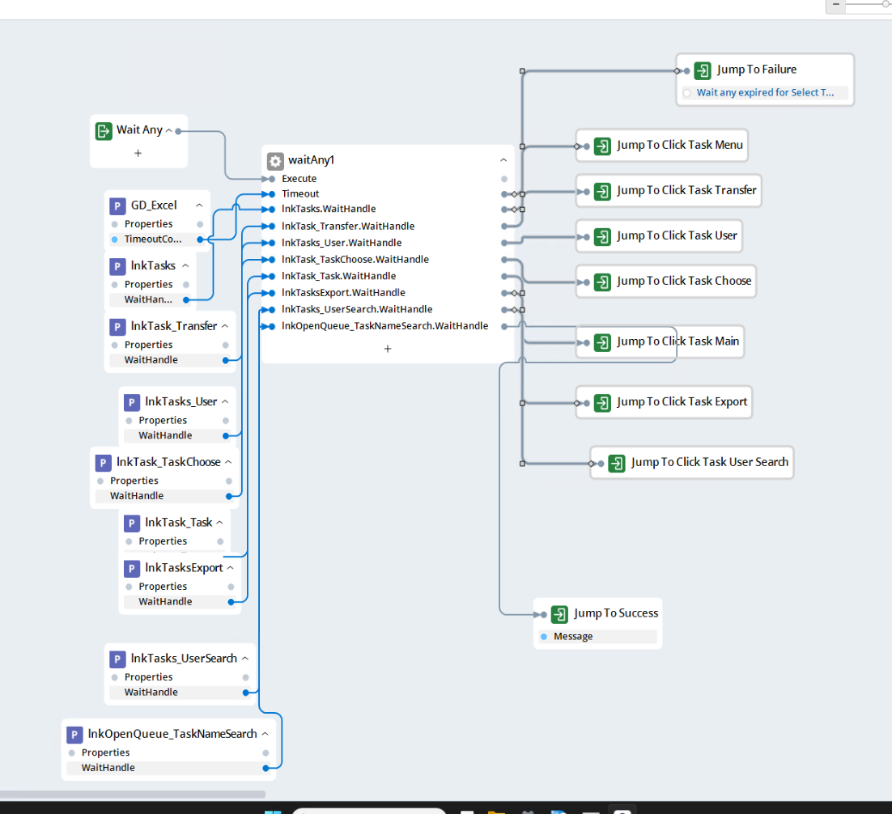Add a new wait handle to waitAny1
Viewport: 892px width, 814px height.
click(x=388, y=349)
